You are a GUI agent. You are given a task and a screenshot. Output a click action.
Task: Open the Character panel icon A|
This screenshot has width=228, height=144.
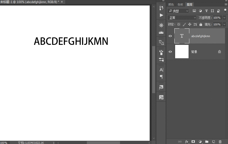(x=161, y=70)
